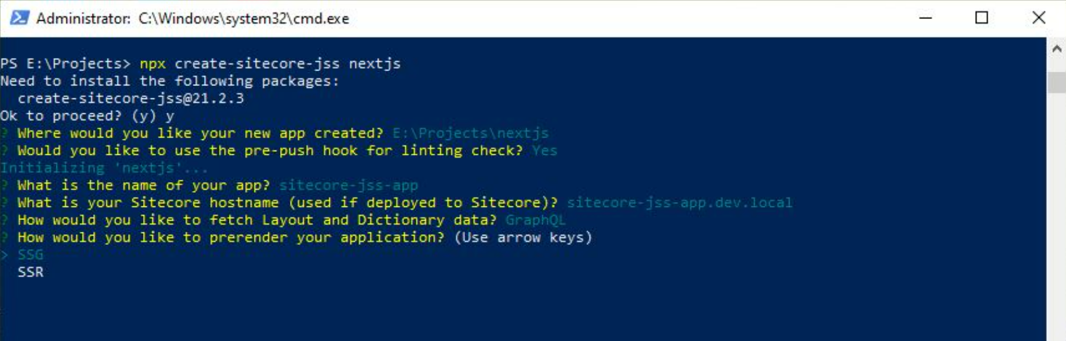Click the Yes answer for linting hook
1066x341 pixels.
click(x=545, y=151)
